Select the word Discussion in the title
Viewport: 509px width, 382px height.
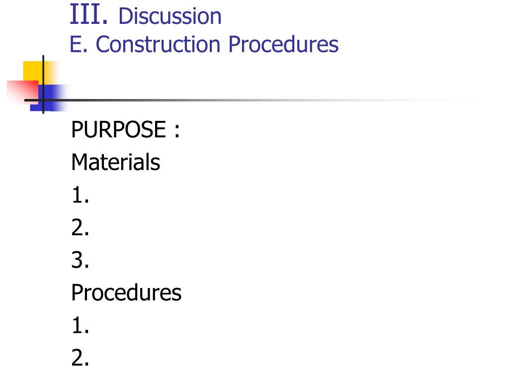170,16
